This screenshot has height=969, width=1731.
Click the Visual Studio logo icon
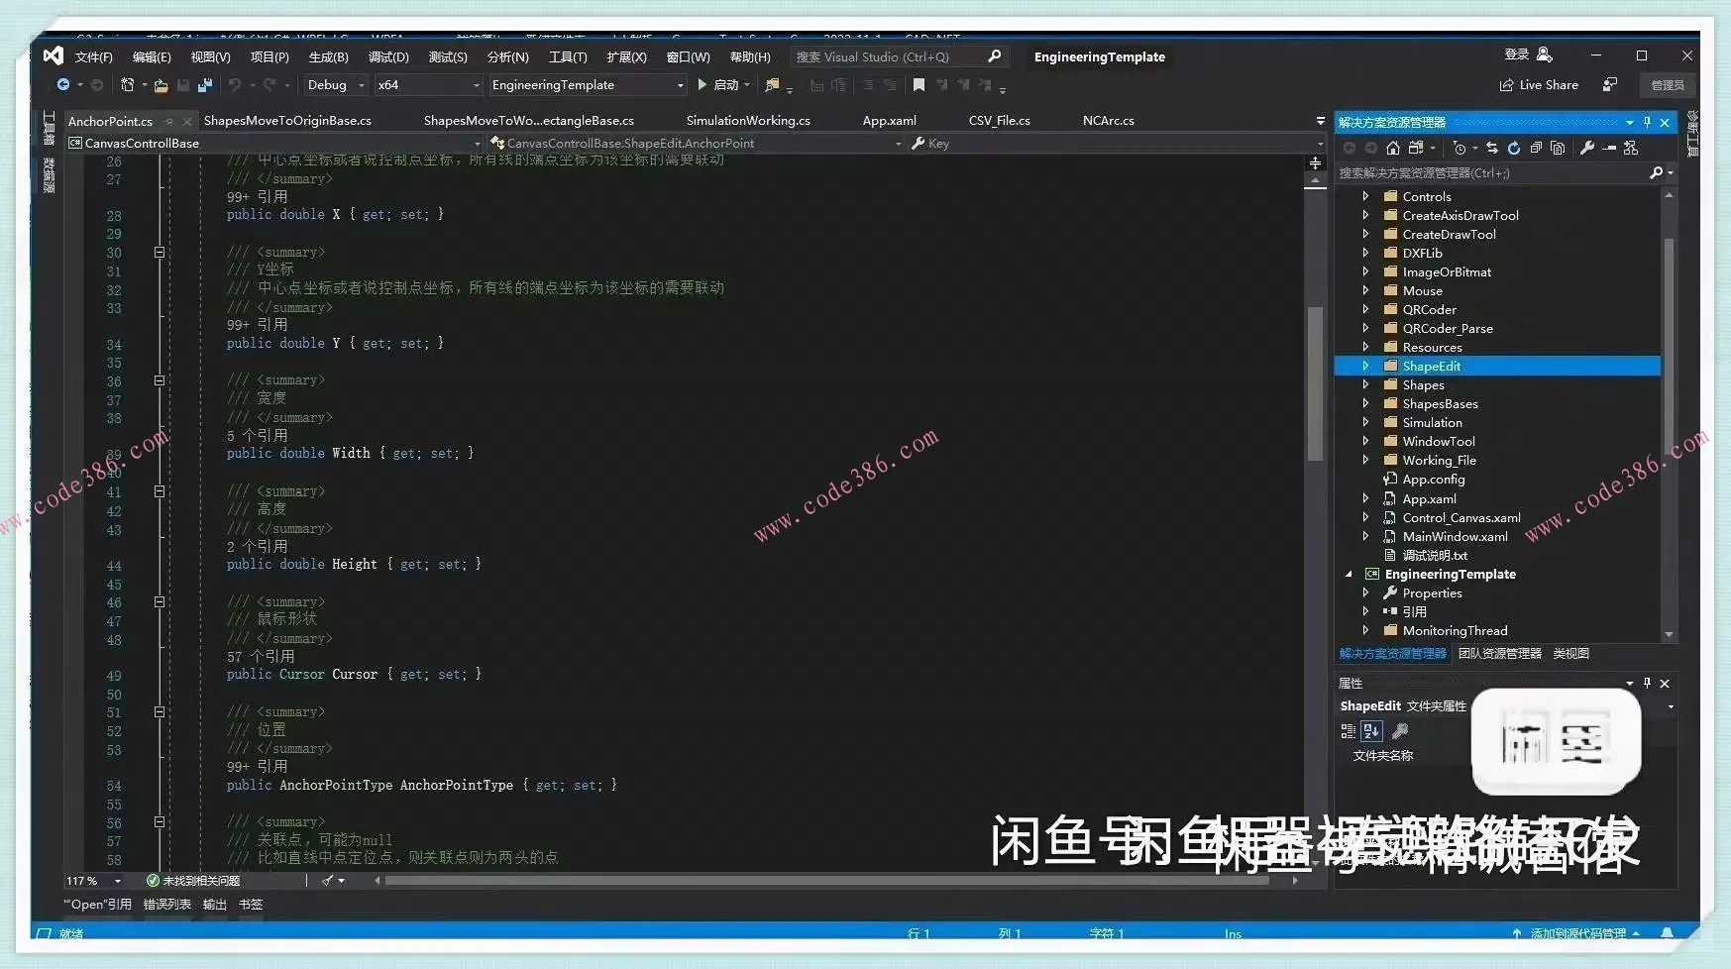54,55
